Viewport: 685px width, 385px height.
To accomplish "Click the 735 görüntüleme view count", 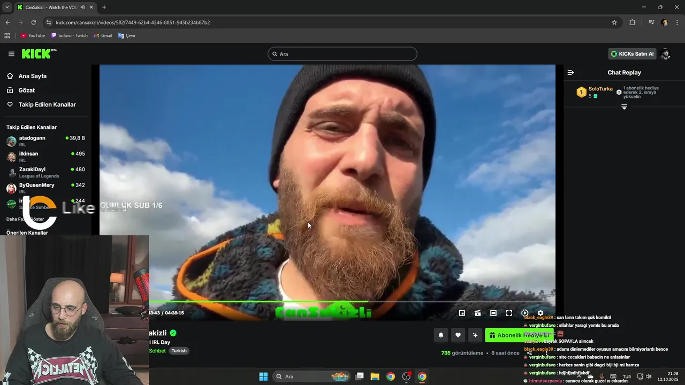I will tap(462, 353).
